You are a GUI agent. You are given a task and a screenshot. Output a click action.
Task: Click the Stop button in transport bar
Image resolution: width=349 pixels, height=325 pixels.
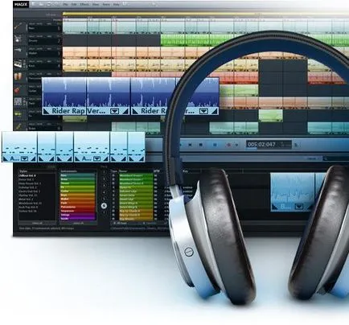[200, 145]
